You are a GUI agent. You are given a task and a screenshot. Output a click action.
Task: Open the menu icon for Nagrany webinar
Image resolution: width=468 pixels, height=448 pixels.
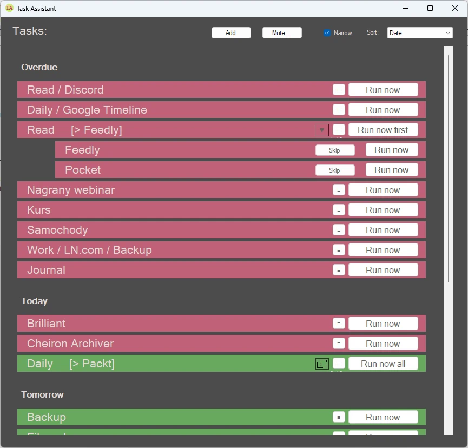point(339,190)
